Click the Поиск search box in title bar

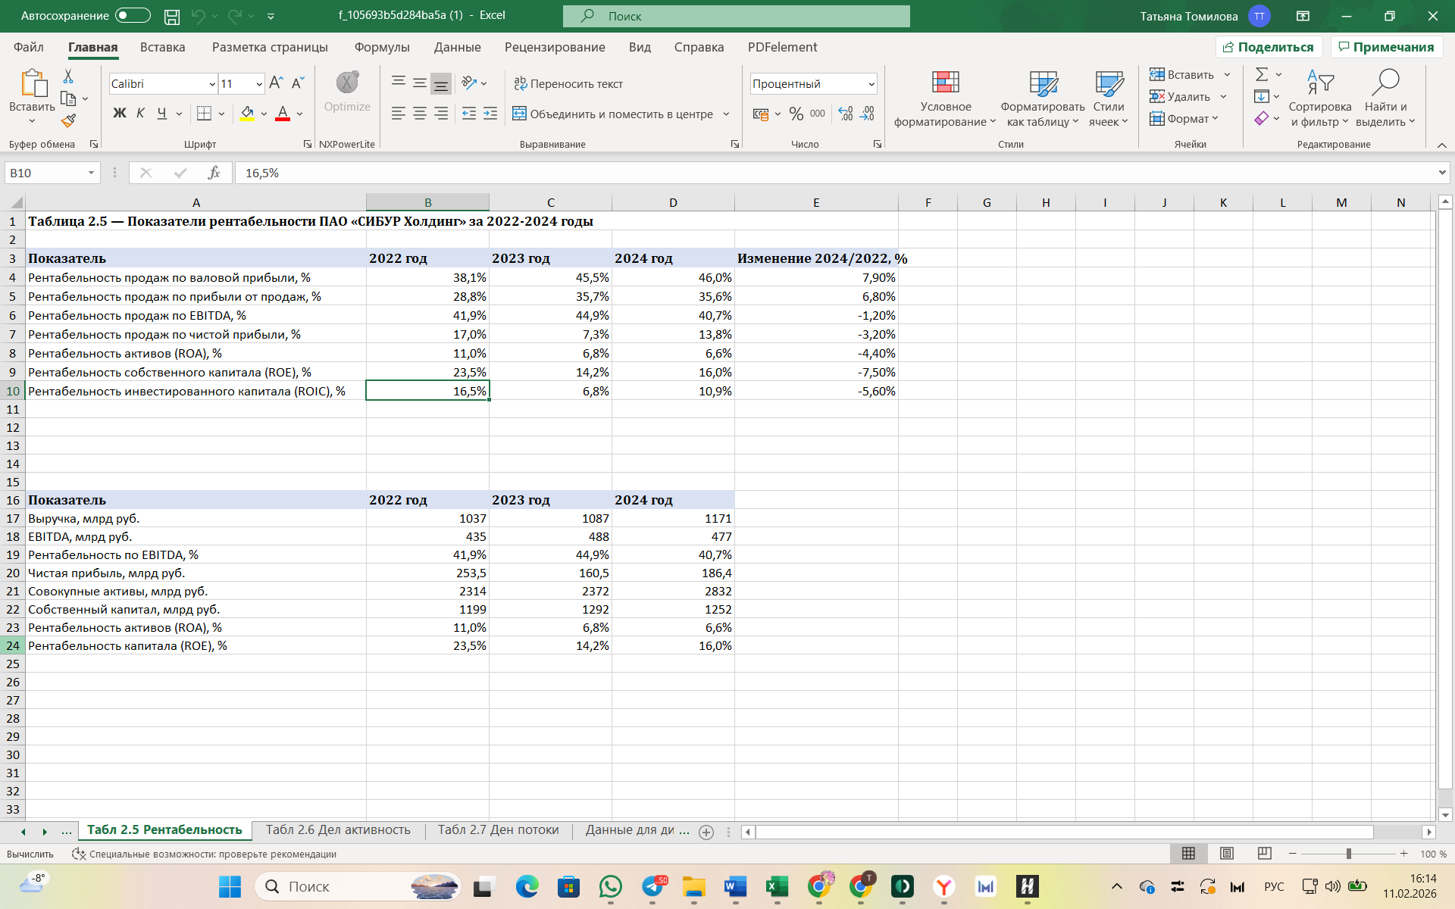pyautogui.click(x=736, y=16)
